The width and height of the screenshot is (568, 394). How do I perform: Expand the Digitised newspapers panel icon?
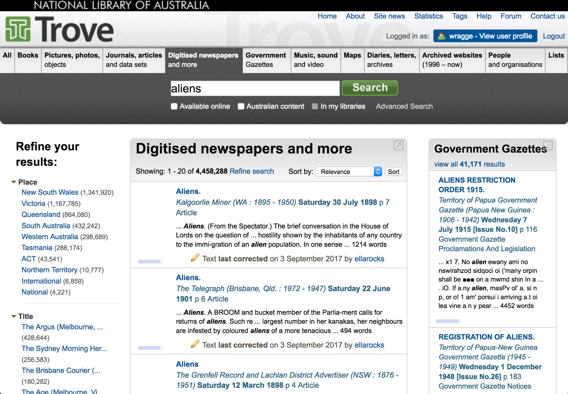point(398,145)
